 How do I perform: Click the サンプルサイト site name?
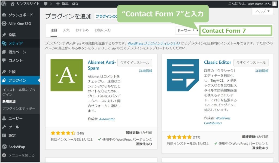[28, 4]
